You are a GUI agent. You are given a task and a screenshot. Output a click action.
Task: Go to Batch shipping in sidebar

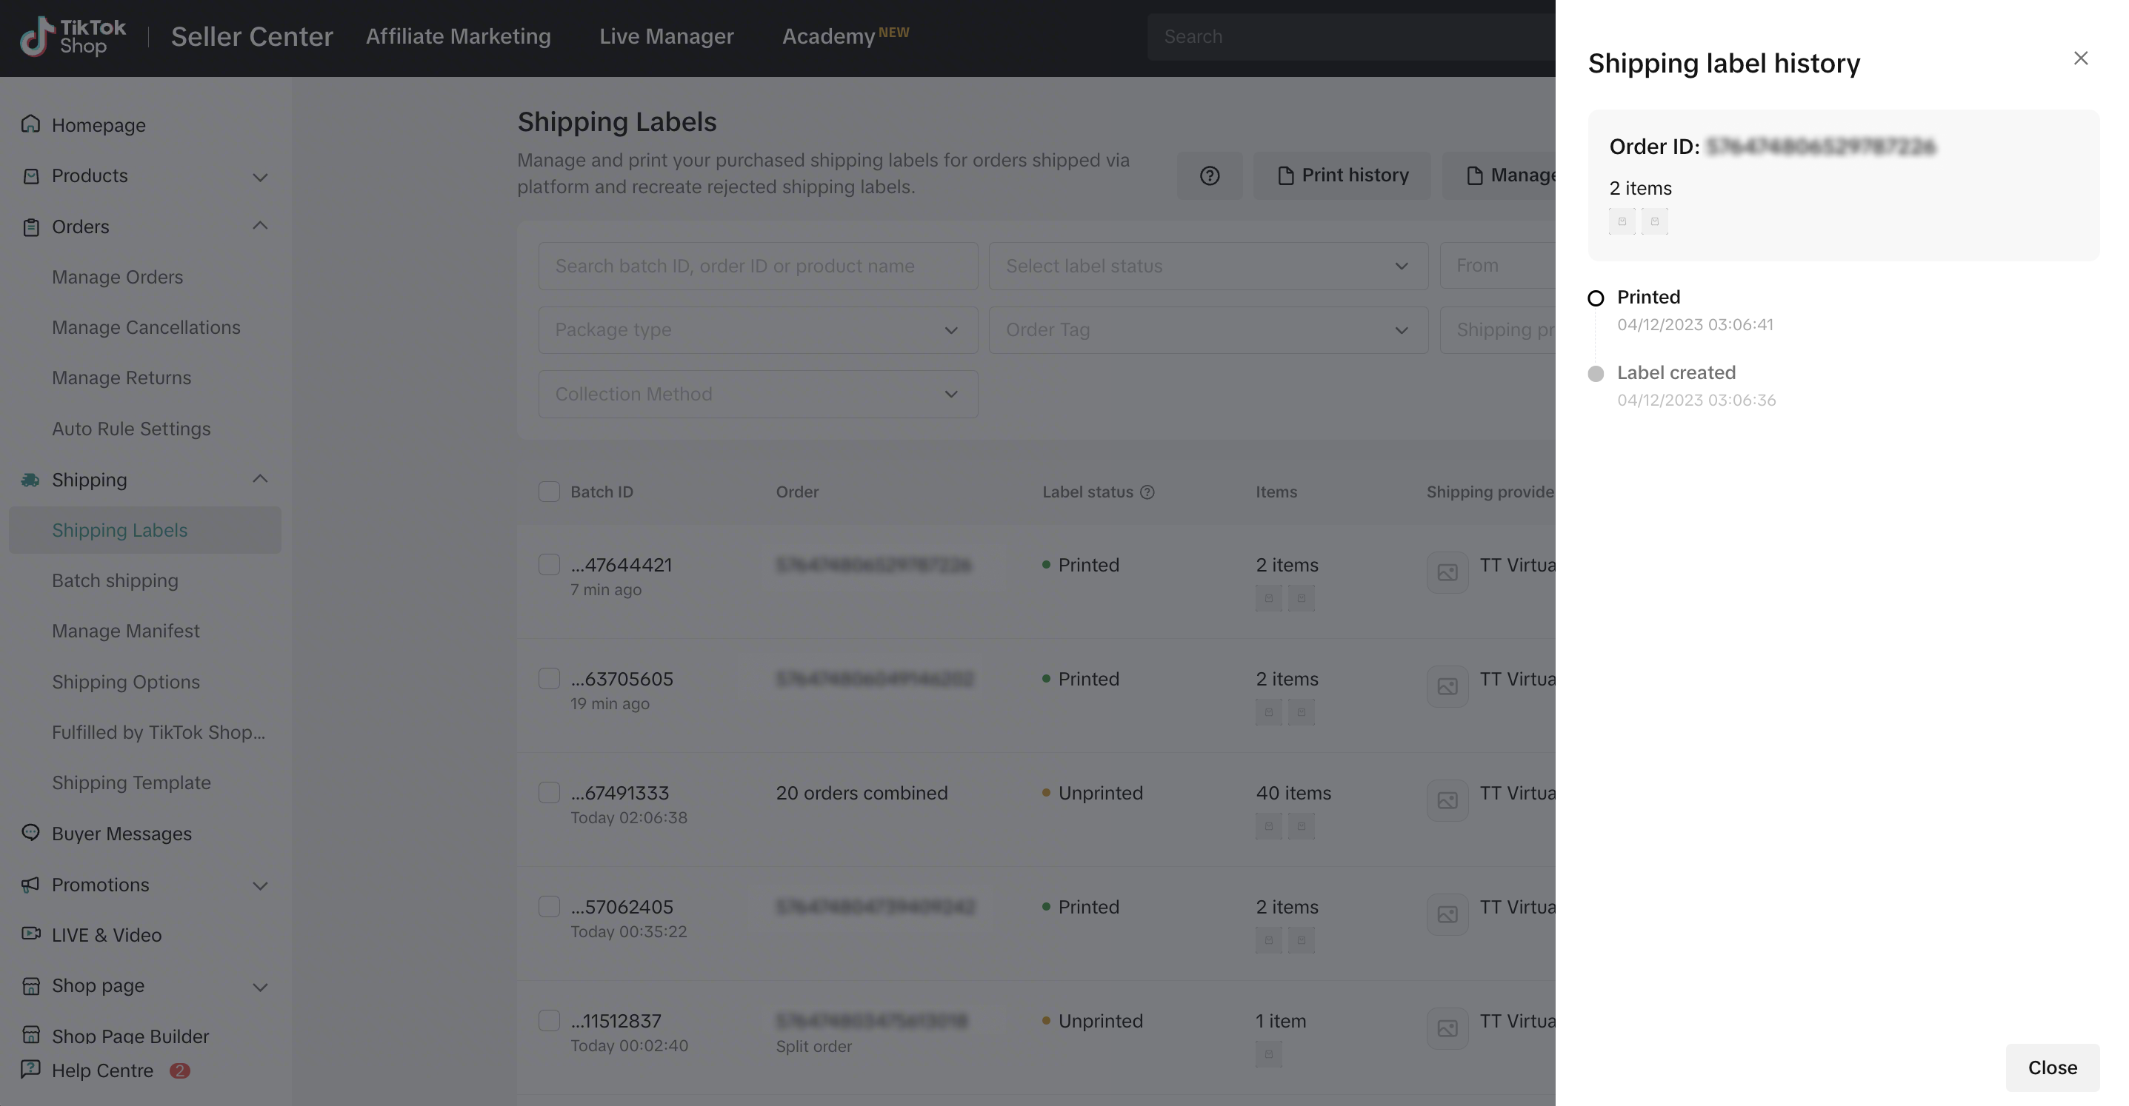click(x=115, y=580)
